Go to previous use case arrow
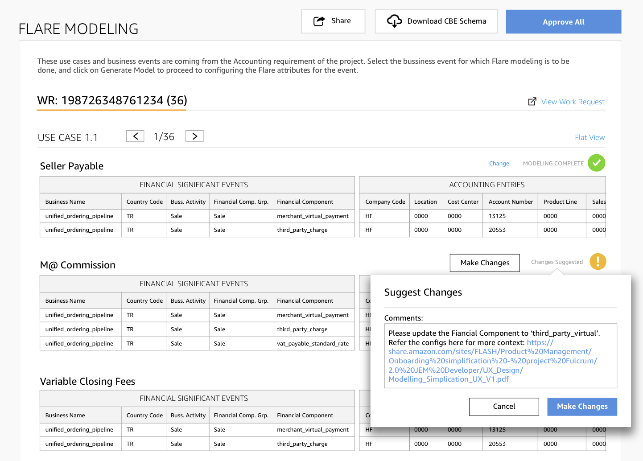643x461 pixels. point(135,136)
